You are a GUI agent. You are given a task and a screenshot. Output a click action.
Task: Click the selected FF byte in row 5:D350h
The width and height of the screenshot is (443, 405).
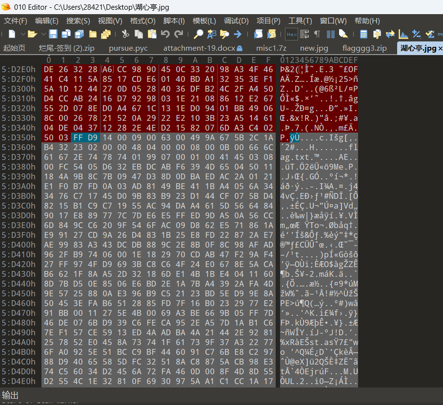coord(78,137)
